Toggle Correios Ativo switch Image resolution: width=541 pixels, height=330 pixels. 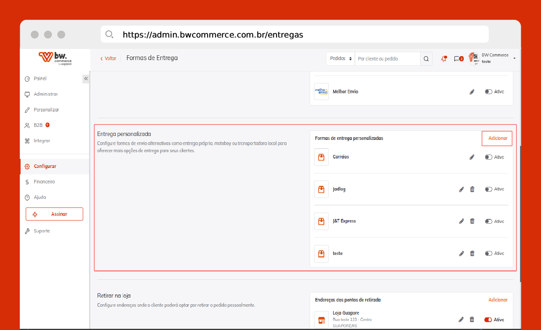tap(488, 157)
